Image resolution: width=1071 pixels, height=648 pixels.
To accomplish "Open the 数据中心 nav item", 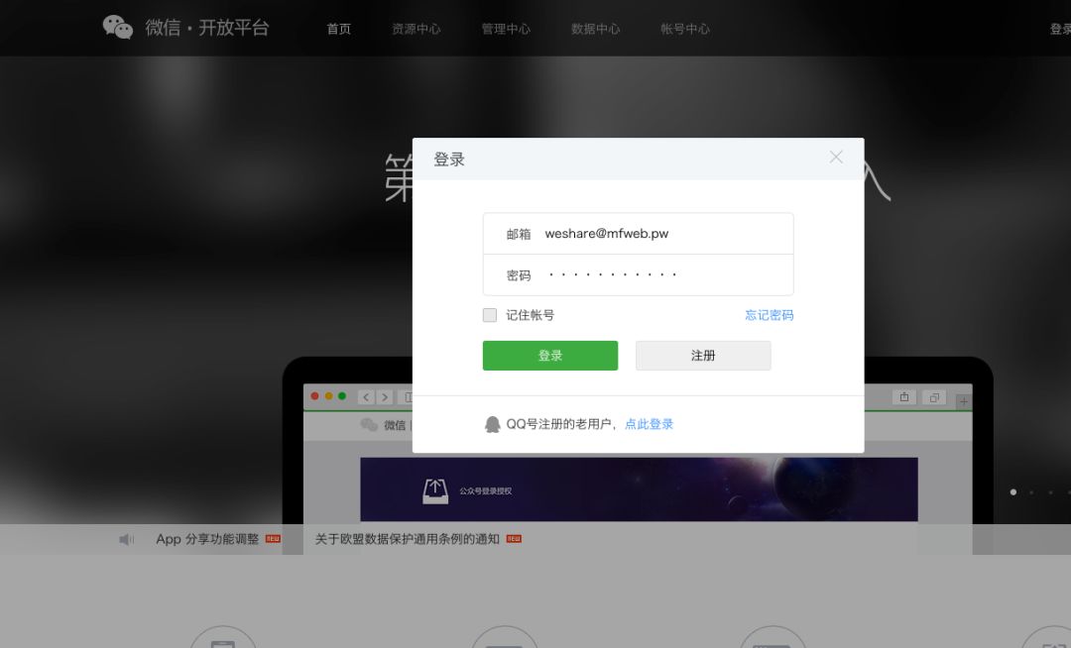I will (x=596, y=29).
